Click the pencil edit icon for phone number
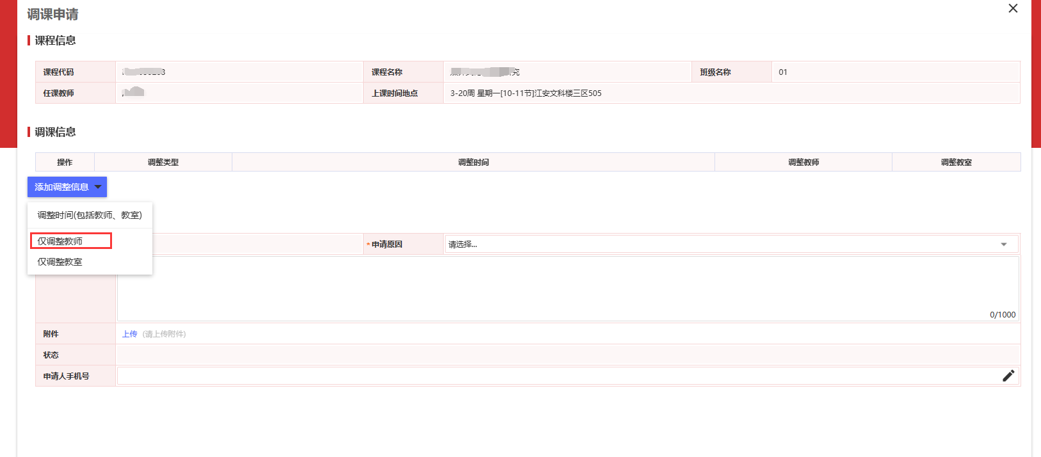Viewport: 1041px width, 457px height. tap(1008, 376)
